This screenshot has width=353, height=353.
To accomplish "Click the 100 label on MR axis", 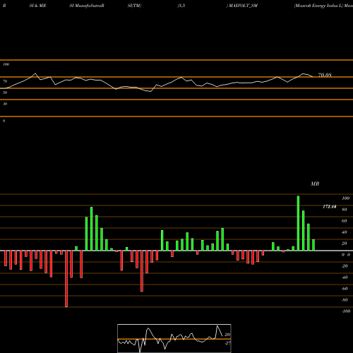I will click(x=345, y=198).
